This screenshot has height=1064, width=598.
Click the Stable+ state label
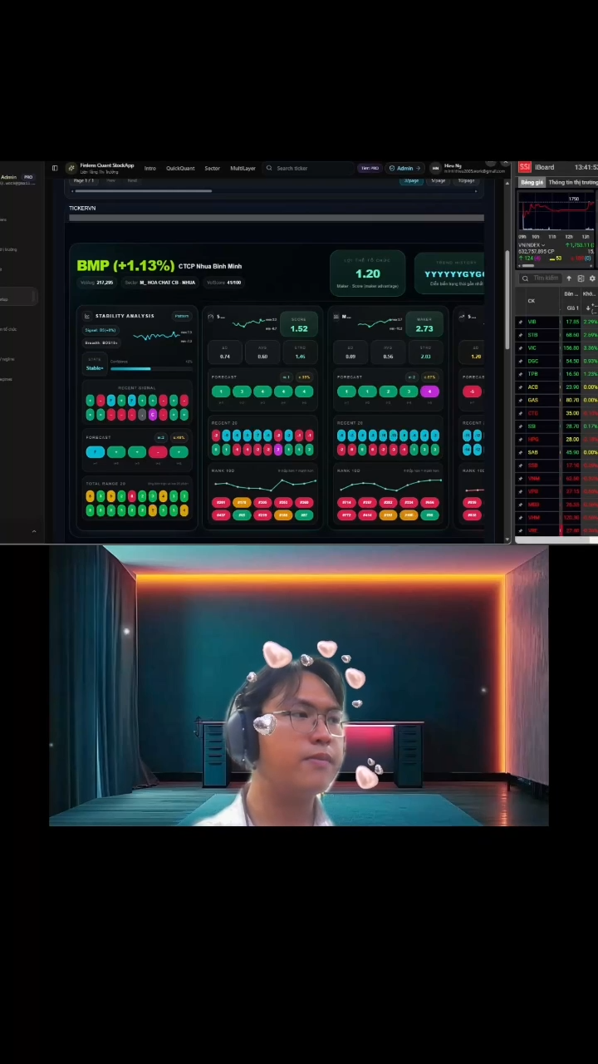95,368
